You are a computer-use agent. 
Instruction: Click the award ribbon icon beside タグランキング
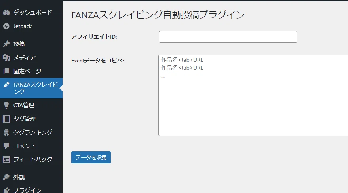pyautogui.click(x=6, y=132)
